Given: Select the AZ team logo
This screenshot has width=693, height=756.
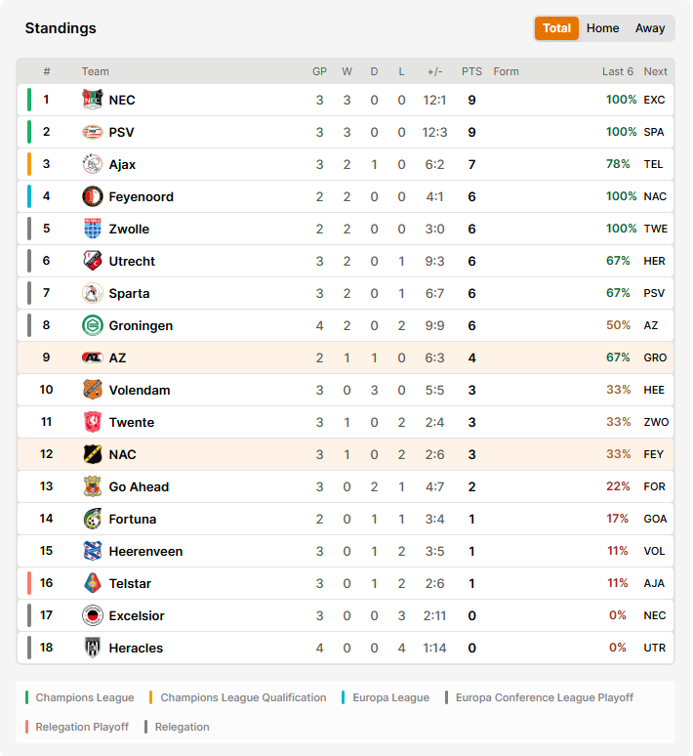Looking at the screenshot, I should coord(92,357).
